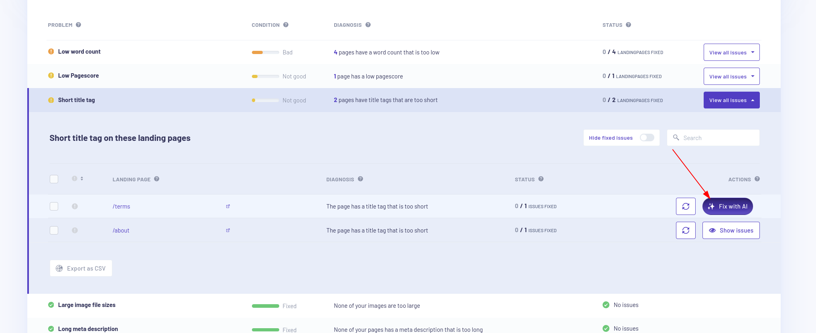Open /about page via external link icon
Image resolution: width=816 pixels, height=333 pixels.
(x=228, y=231)
